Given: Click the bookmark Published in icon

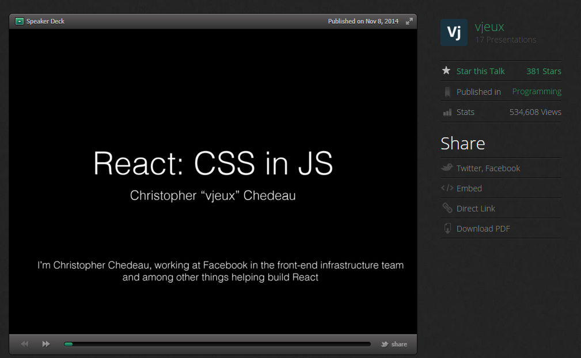Looking at the screenshot, I should pos(447,92).
